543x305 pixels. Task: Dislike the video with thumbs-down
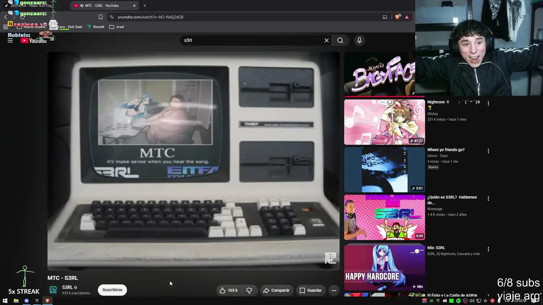coord(249,290)
